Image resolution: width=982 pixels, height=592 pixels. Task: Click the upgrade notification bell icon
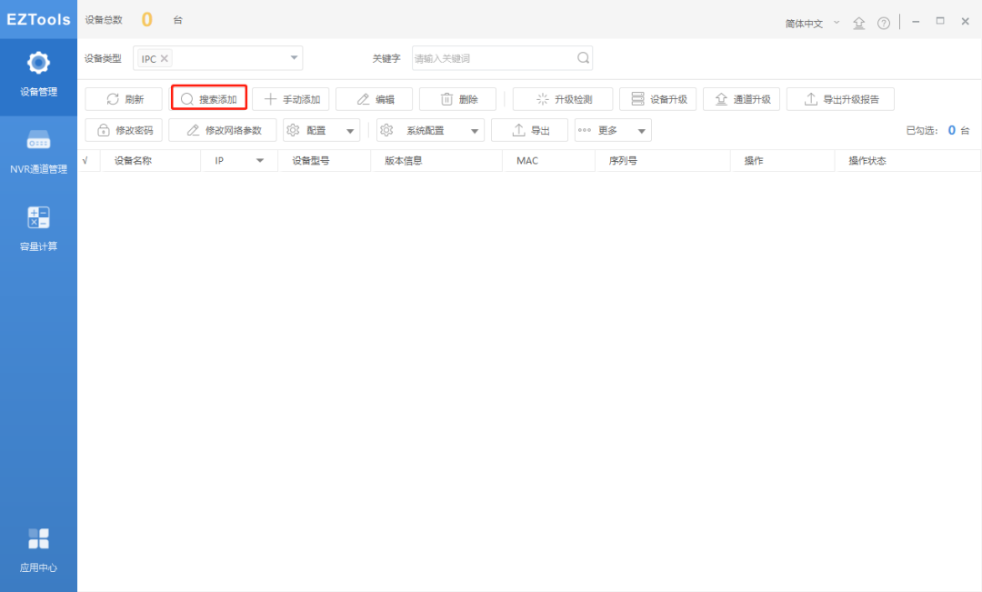(858, 22)
